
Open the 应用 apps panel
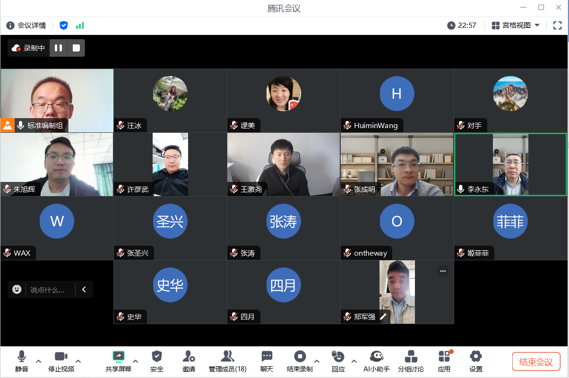(x=444, y=361)
